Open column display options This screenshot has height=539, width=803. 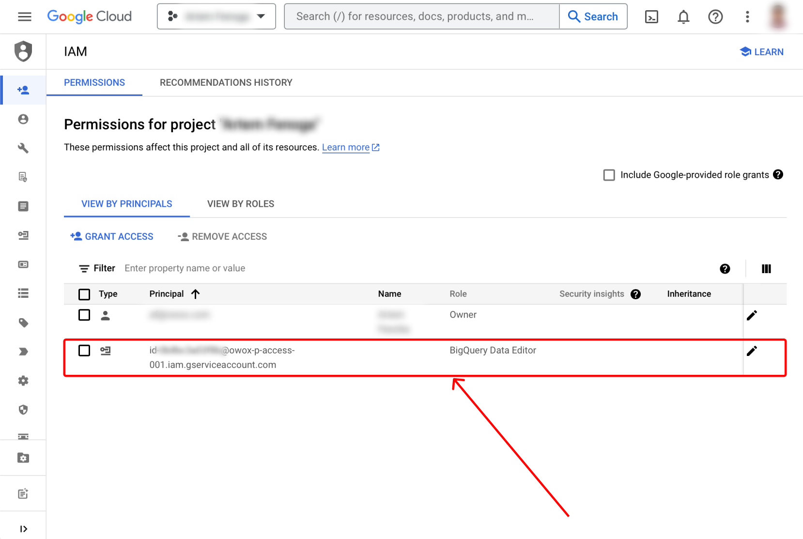click(x=766, y=269)
